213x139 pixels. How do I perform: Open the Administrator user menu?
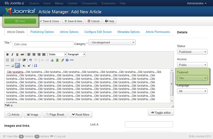(197, 3)
